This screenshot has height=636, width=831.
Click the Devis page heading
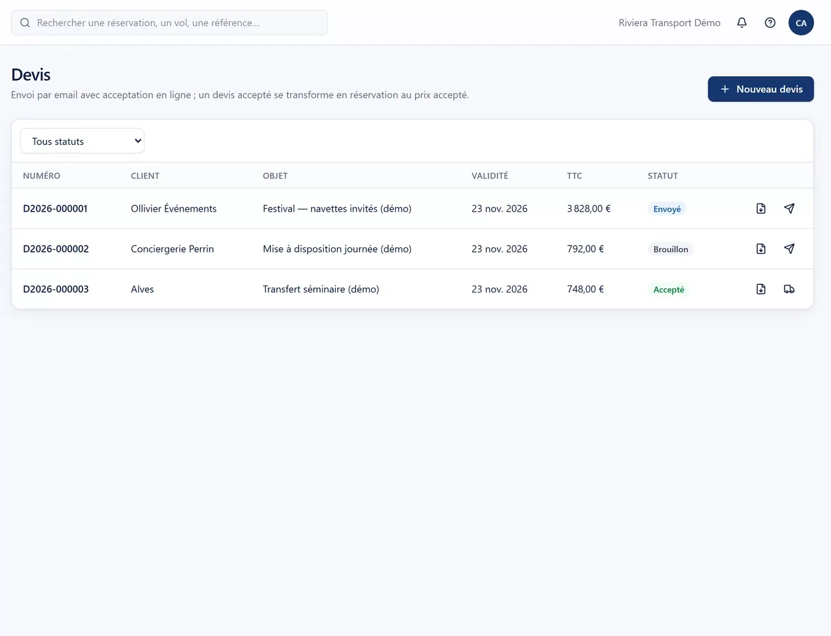click(31, 74)
